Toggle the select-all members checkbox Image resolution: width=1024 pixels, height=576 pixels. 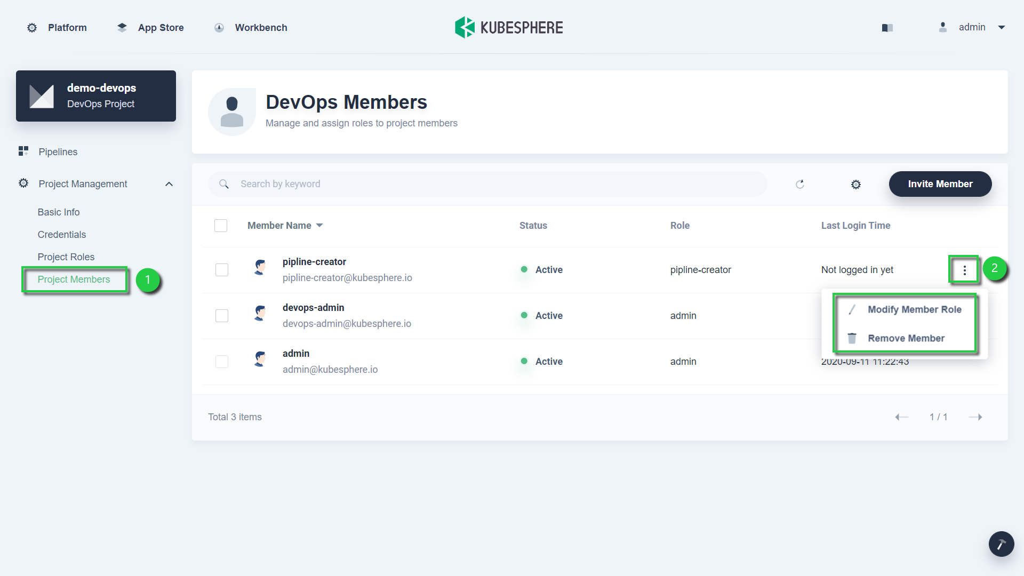point(221,226)
